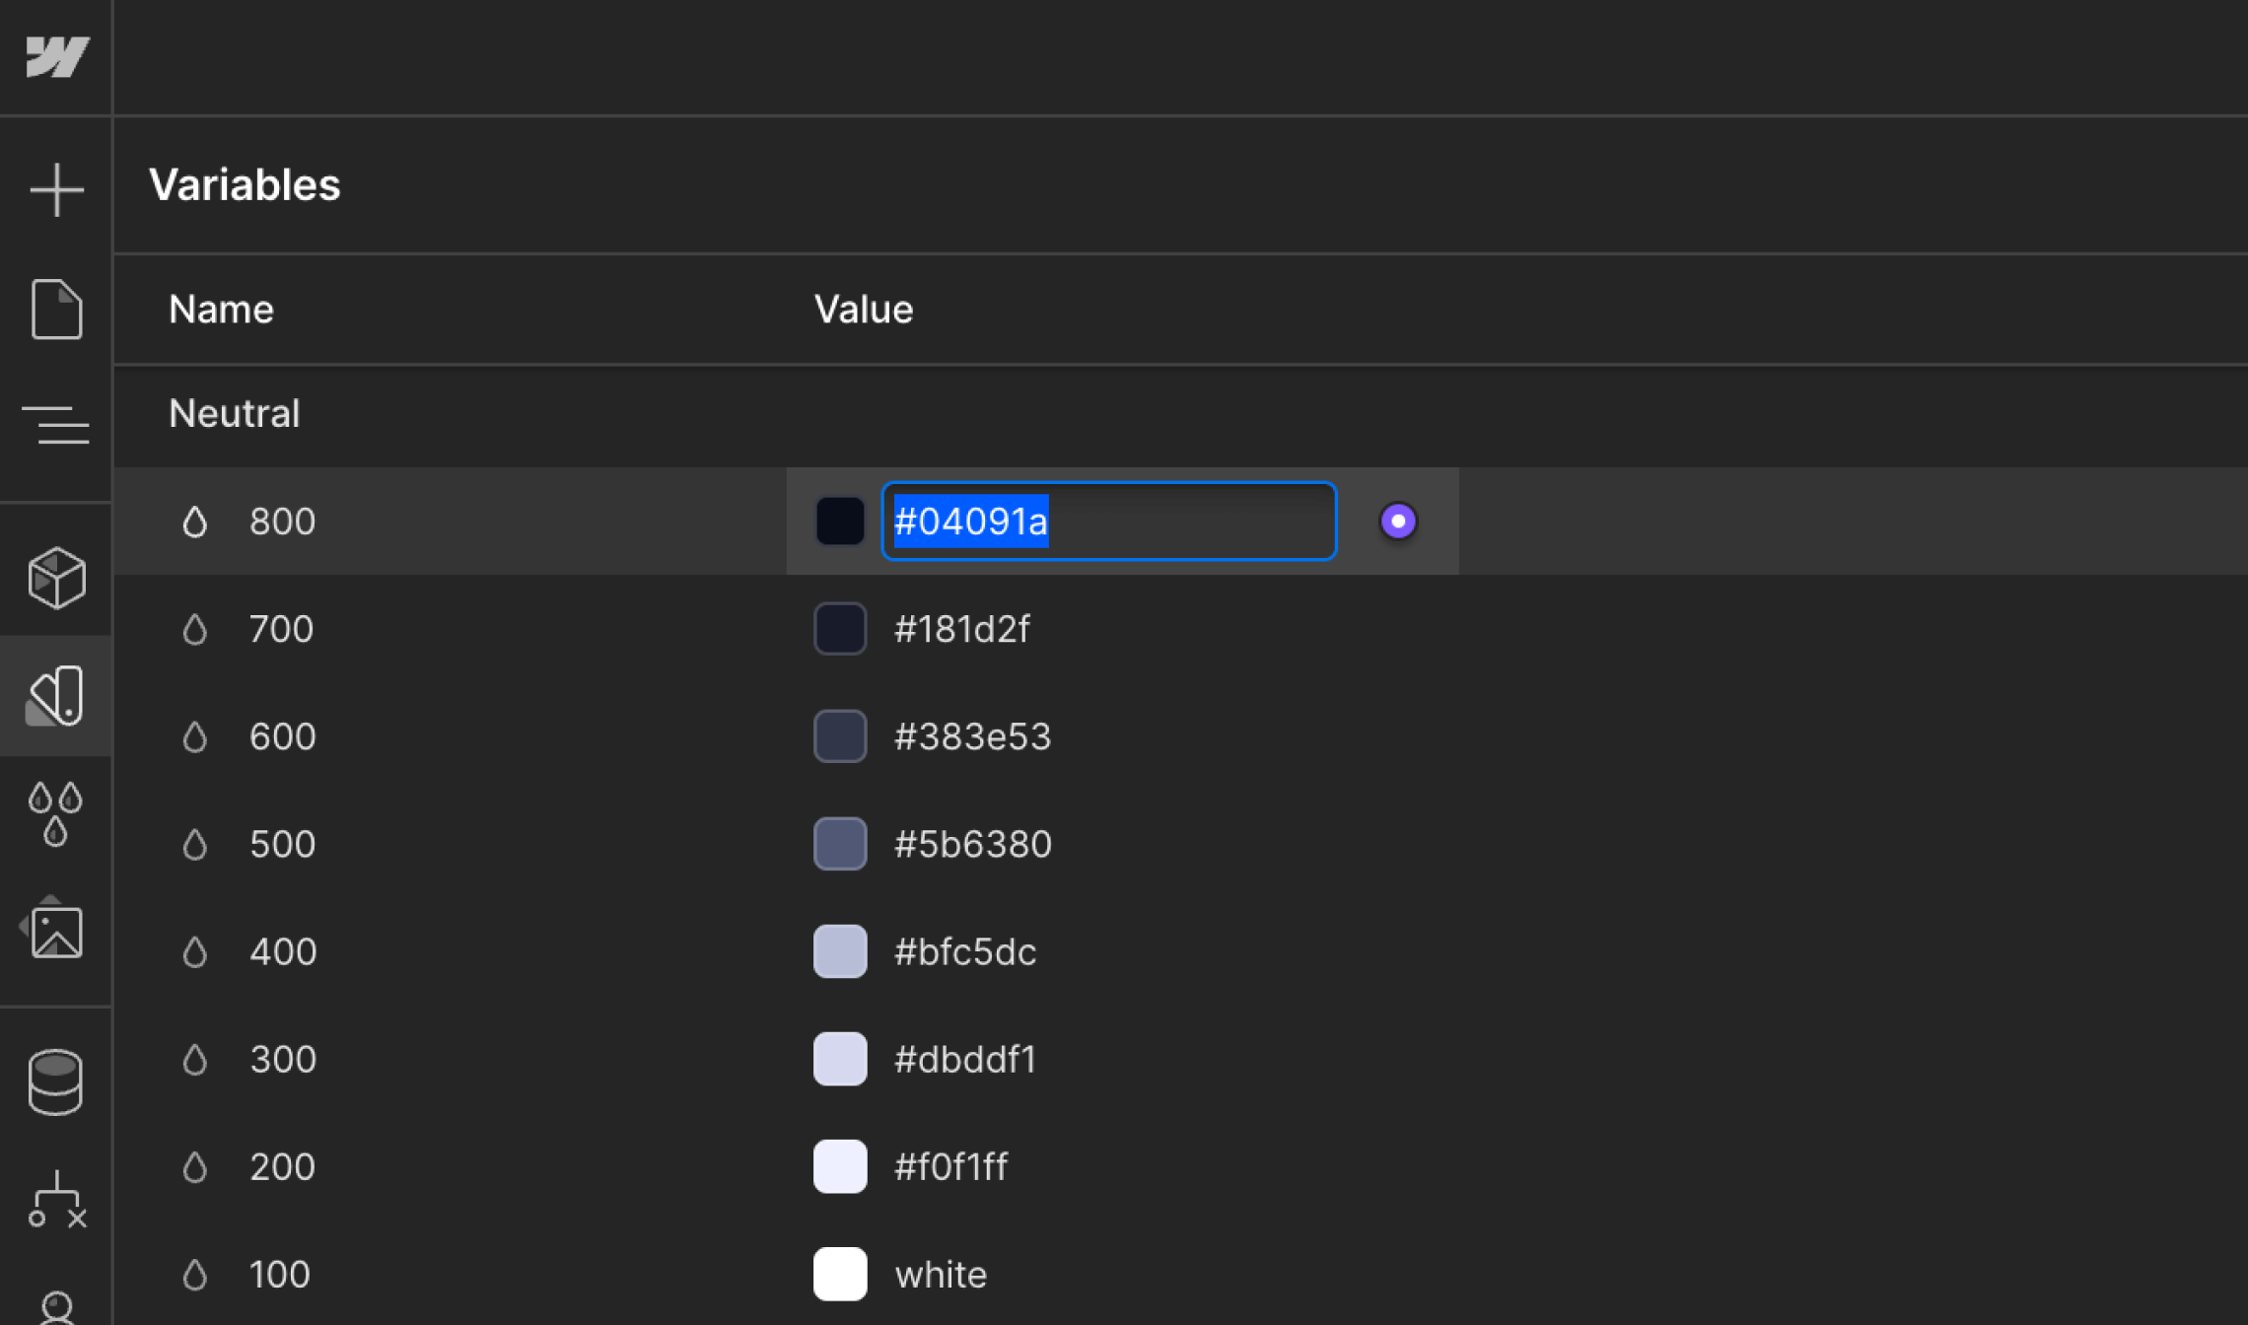Open the Pages panel
The image size is (2248, 1325).
56,310
